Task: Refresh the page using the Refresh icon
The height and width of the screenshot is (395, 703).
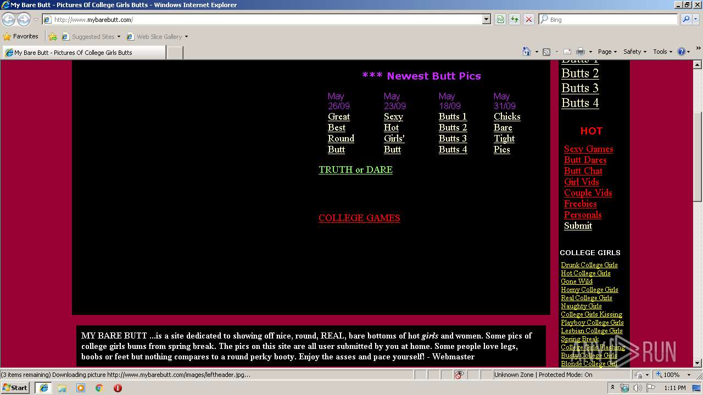Action: coord(514,20)
